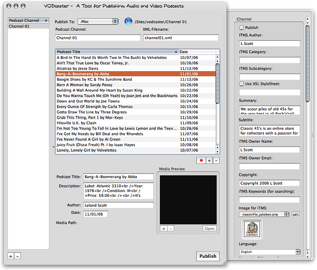Click the XSL StyleSheet path field
Image resolution: width=317 pixels, height=270 pixels.
pos(270,92)
